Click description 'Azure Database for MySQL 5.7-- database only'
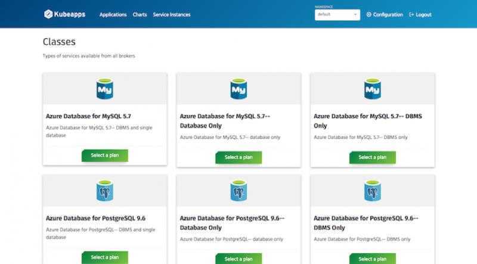 [x=230, y=137]
